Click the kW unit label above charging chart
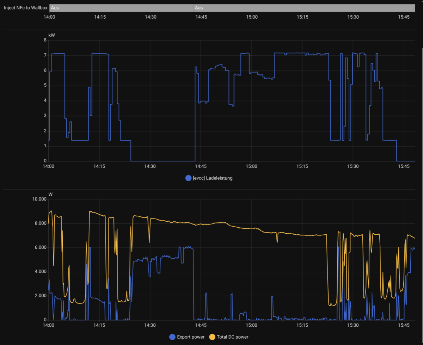The image size is (423, 345). click(x=51, y=35)
